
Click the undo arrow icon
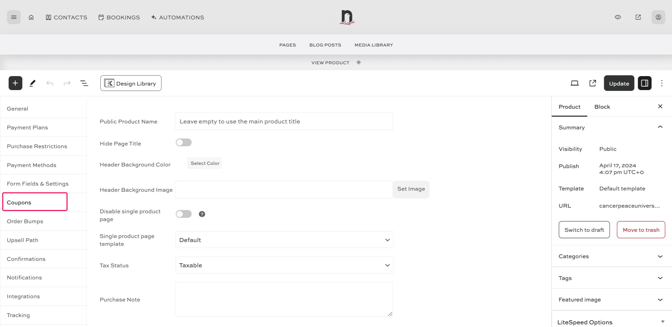click(x=50, y=83)
